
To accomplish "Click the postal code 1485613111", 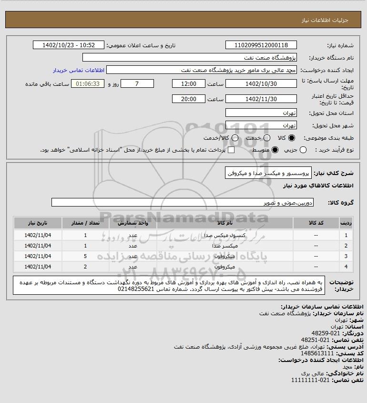I will 317,353.
